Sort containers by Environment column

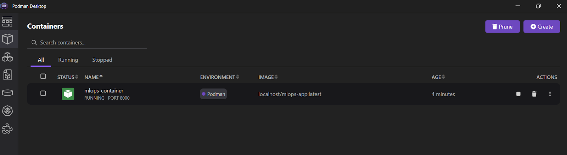coord(220,77)
